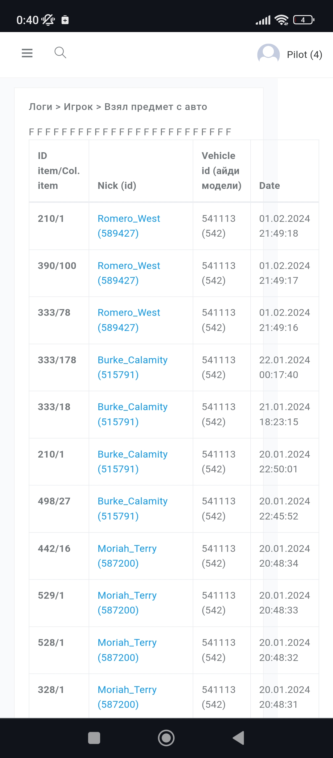
Task: Open Pilot (4) account menu
Action: (x=304, y=55)
